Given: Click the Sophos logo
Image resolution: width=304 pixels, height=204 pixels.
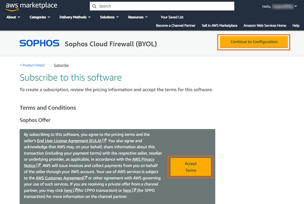Looking at the screenshot, I should [x=39, y=43].
